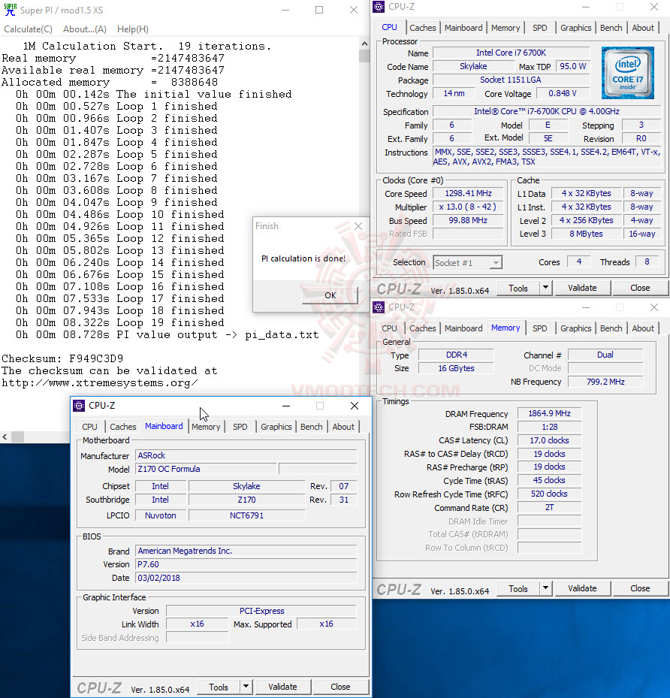Image resolution: width=670 pixels, height=698 pixels.
Task: Switch to SPD tab in Mainboard CPU-Z window
Action: click(x=240, y=427)
